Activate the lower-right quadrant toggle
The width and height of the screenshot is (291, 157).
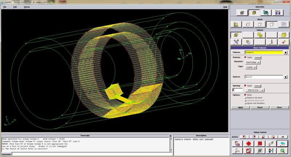pyautogui.click(x=273, y=137)
